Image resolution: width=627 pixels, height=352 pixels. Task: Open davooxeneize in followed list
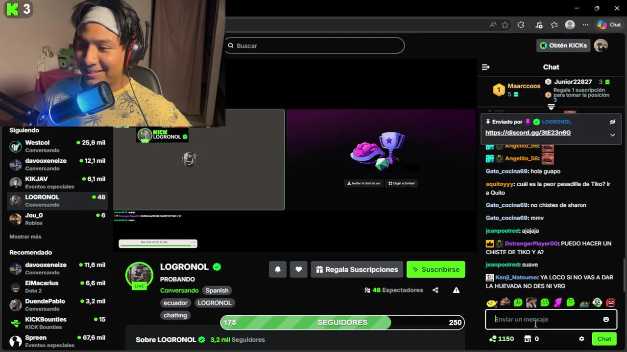click(57, 164)
